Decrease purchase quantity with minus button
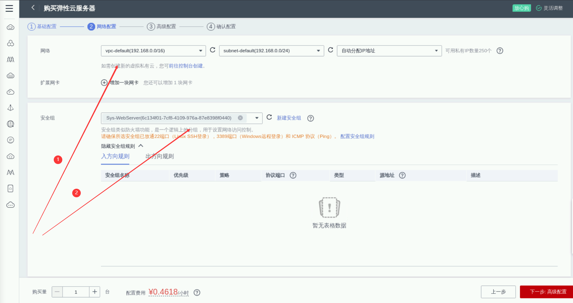 click(x=57, y=292)
